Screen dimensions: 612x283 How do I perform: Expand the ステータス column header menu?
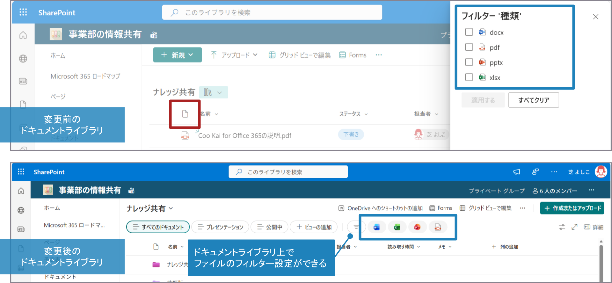click(353, 114)
